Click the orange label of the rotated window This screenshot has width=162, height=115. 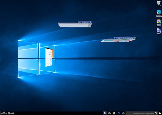(x=53, y=54)
